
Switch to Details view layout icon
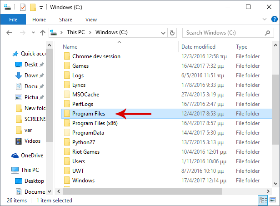click(263, 200)
